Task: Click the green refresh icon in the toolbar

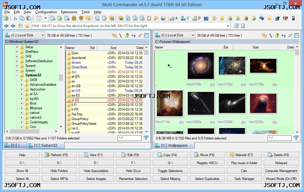Action: [6, 18]
